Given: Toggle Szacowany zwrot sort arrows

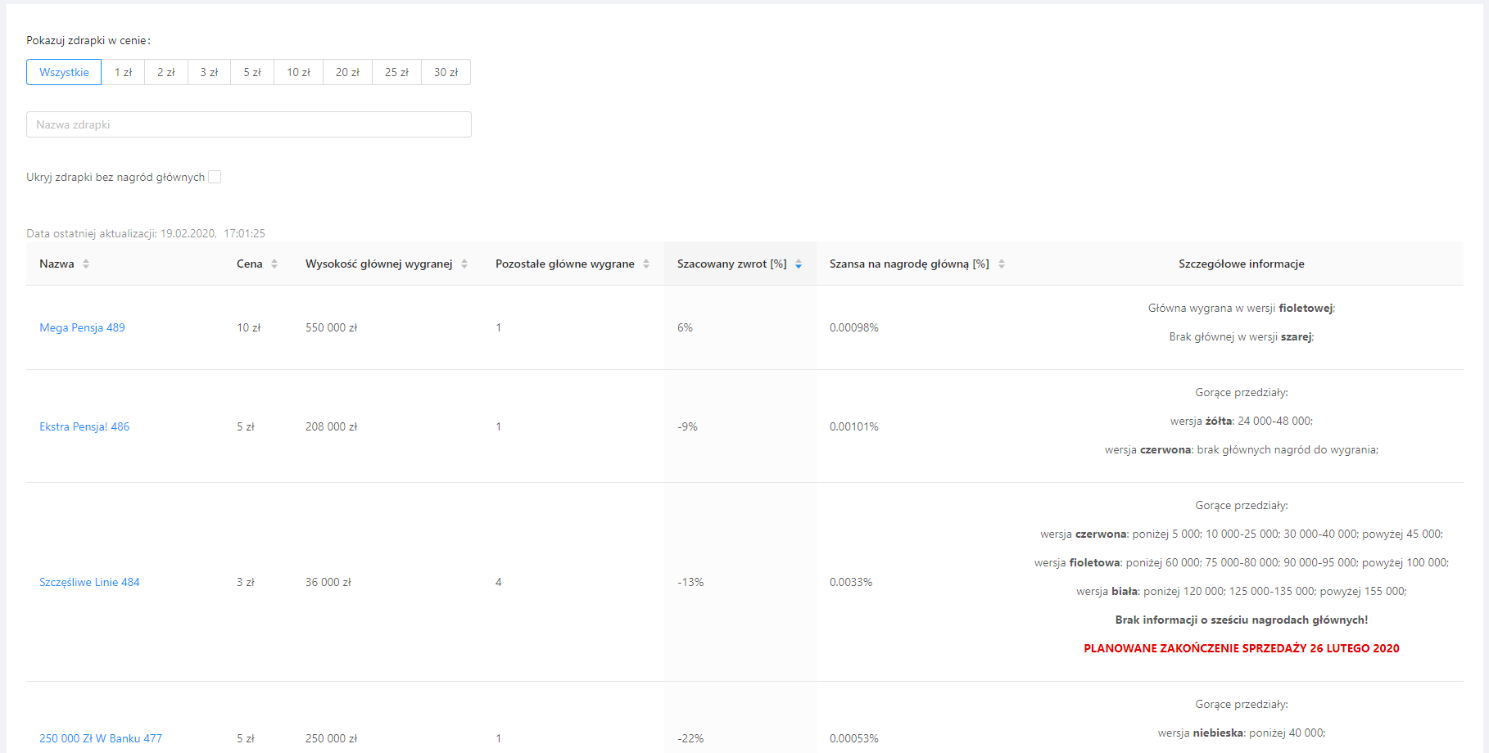Looking at the screenshot, I should (x=799, y=264).
